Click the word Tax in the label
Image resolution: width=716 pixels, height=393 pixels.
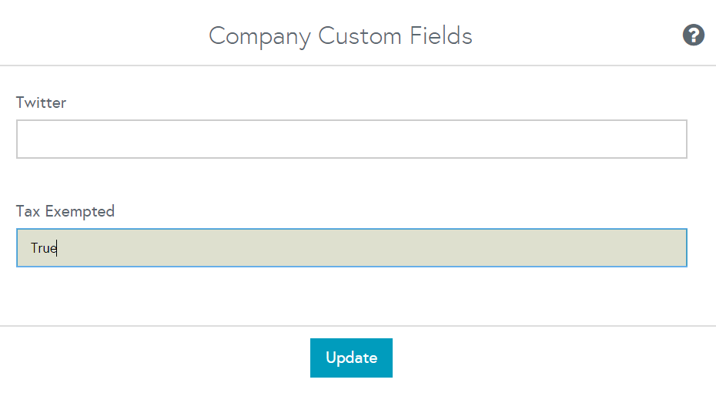28,211
